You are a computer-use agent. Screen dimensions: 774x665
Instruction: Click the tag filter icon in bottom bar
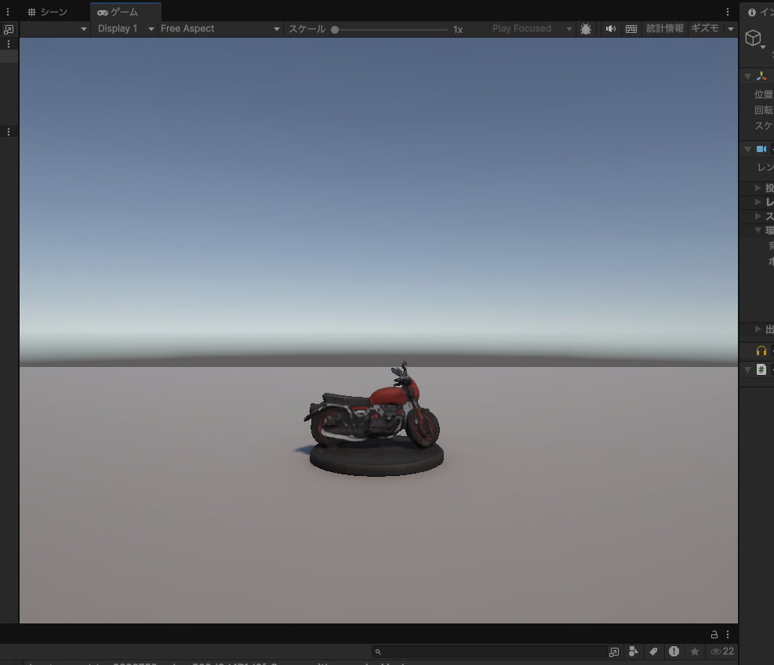(x=653, y=651)
